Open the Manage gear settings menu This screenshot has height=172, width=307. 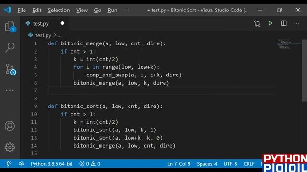[x=10, y=148]
